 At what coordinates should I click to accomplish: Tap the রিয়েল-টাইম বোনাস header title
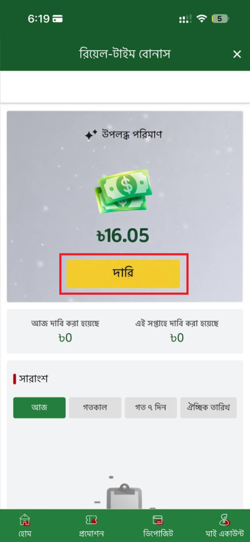click(125, 54)
